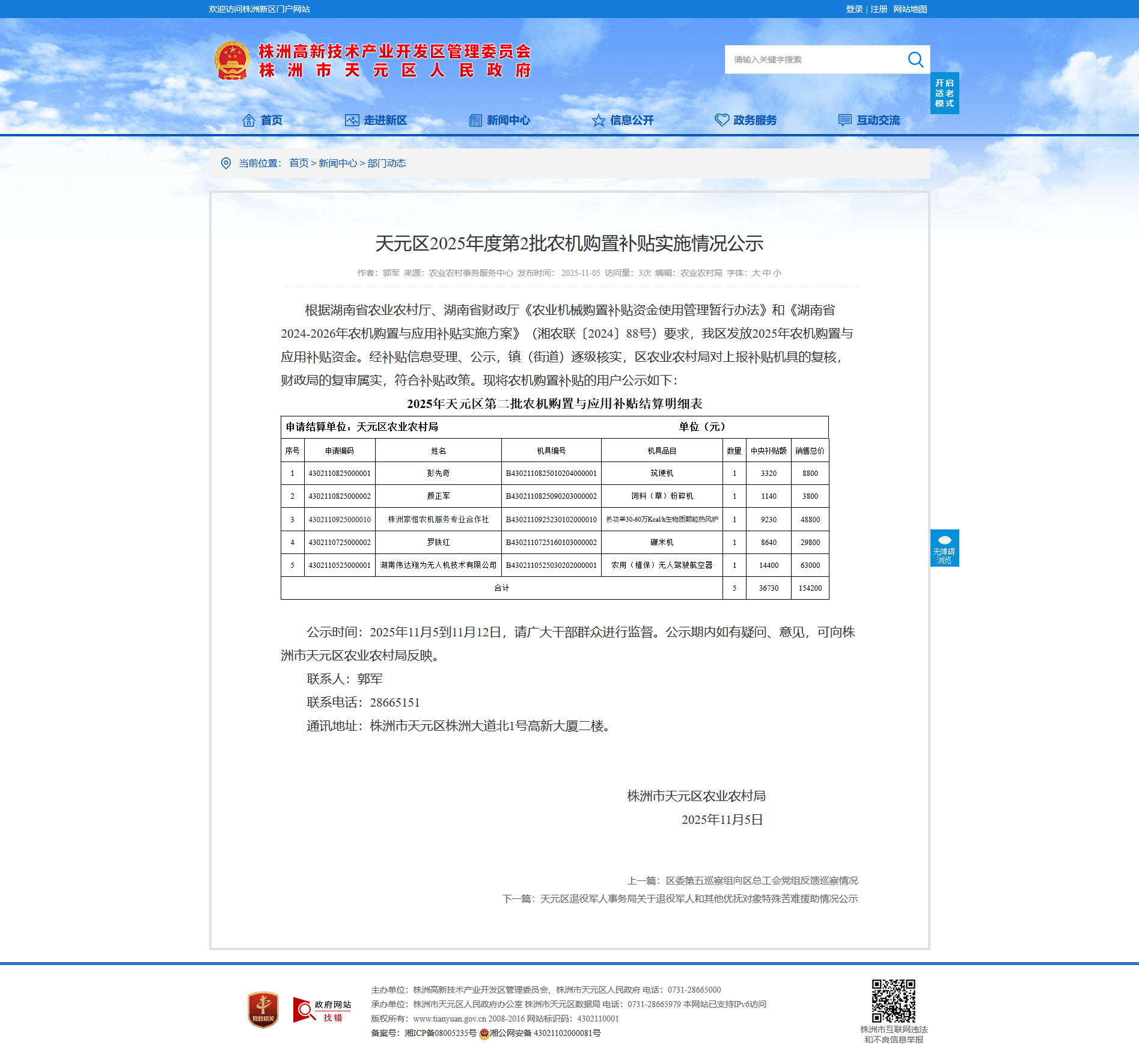Viewport: 1139px width, 1057px height.
Task: Click the accessibility eye icon on the right
Action: 944,540
